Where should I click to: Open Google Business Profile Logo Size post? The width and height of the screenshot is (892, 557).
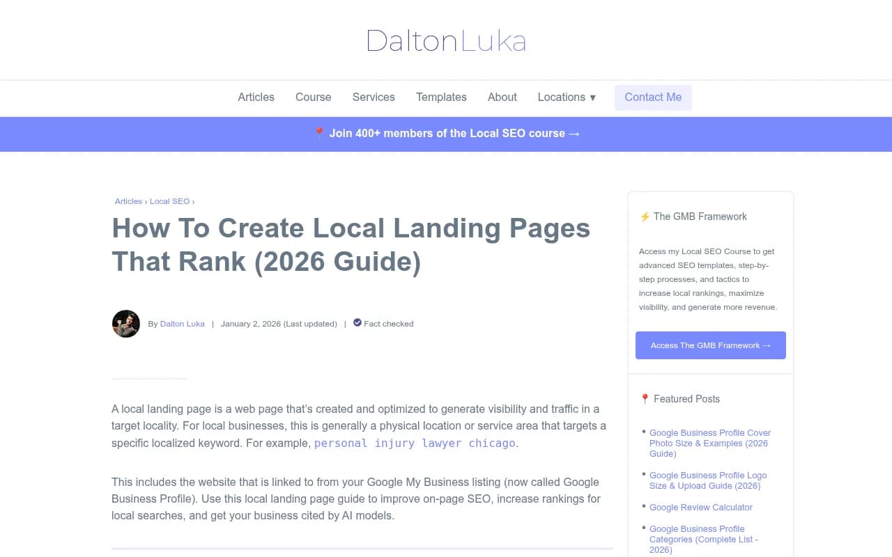pyautogui.click(x=708, y=480)
